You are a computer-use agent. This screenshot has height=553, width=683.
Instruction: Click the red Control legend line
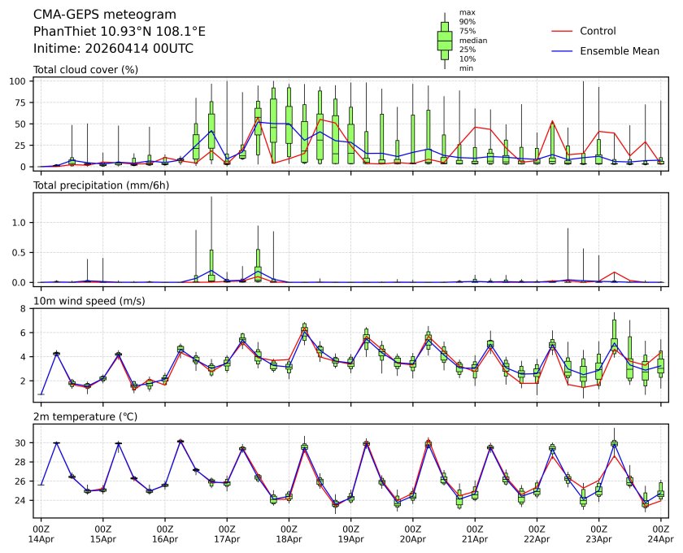click(x=564, y=32)
